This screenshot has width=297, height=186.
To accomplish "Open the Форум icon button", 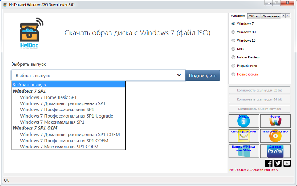I will [275, 121].
